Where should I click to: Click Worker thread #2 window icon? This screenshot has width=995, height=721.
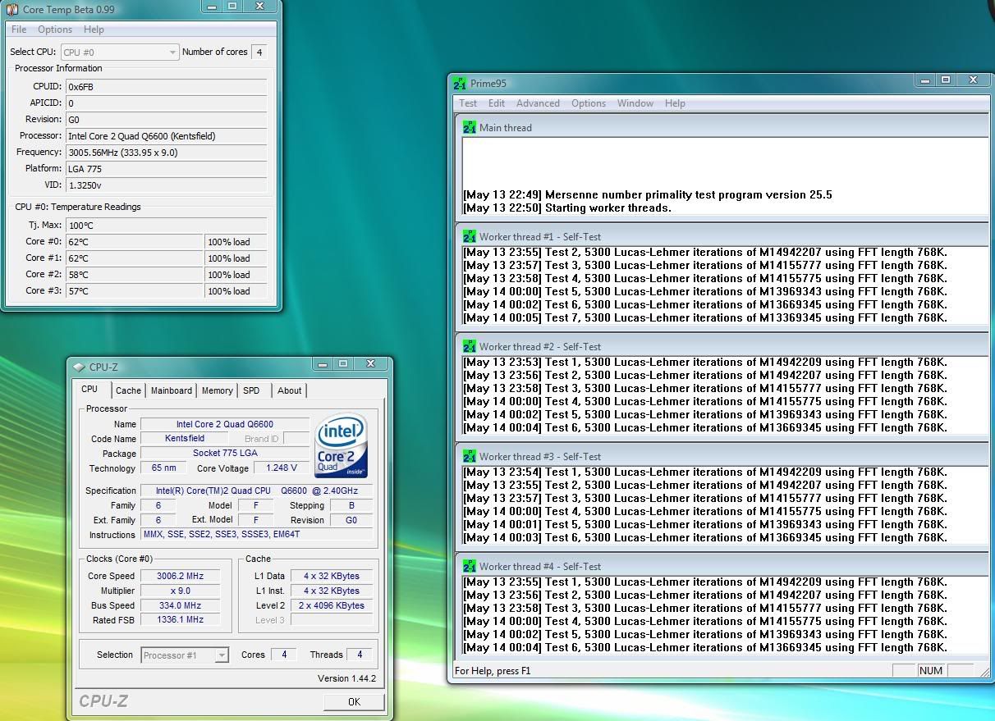tap(469, 346)
